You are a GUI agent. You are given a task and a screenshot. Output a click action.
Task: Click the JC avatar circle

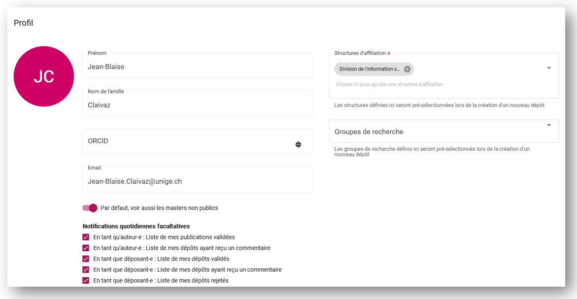pos(43,76)
